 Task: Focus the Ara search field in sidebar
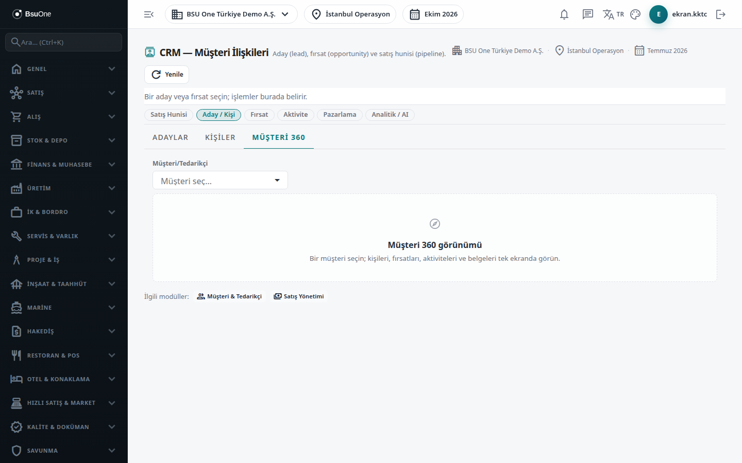[64, 42]
